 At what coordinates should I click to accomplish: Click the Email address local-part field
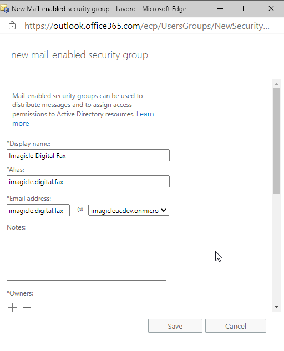click(38, 210)
